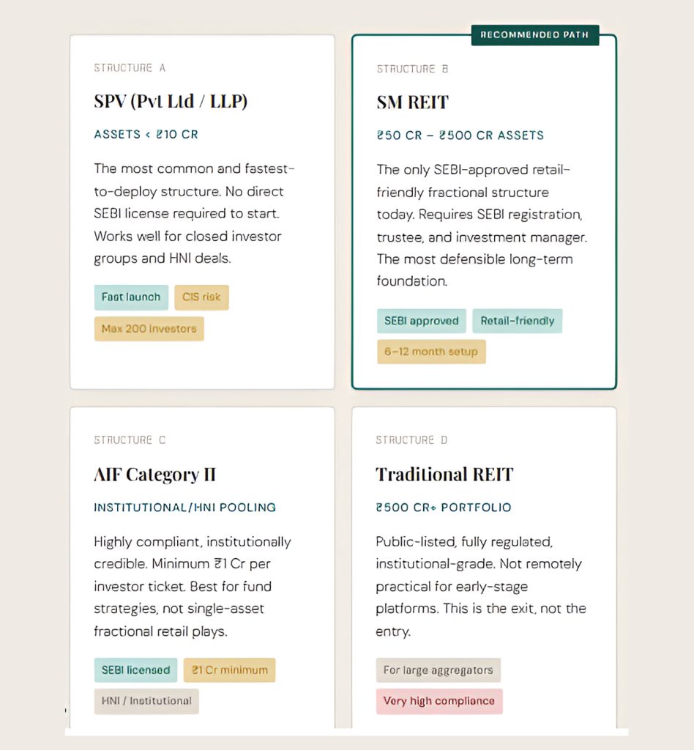Click the Institutional/HNI Pooling subtitle
This screenshot has width=694, height=750.
point(184,507)
